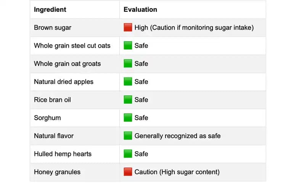Click the red square beside Brown sugar
Viewport: 293px width, 183px height.
tap(128, 27)
